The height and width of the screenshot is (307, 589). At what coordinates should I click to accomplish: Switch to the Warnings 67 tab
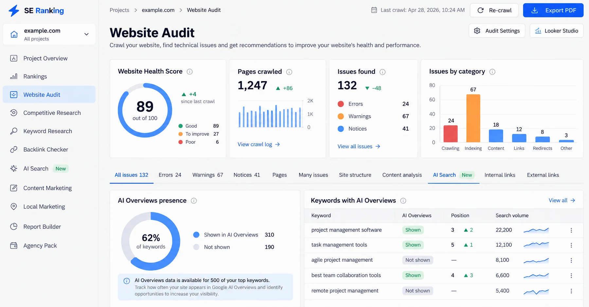(208, 175)
